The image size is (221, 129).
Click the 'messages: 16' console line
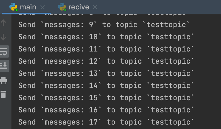tap(106, 110)
